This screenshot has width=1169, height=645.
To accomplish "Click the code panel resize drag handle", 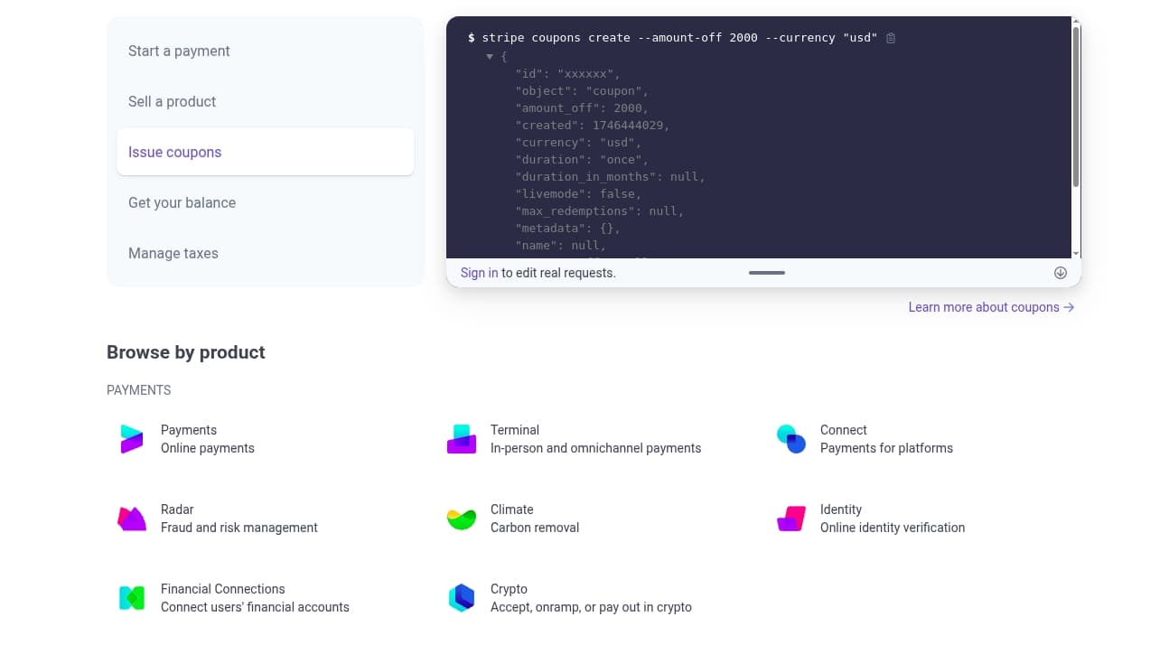I will click(x=767, y=273).
